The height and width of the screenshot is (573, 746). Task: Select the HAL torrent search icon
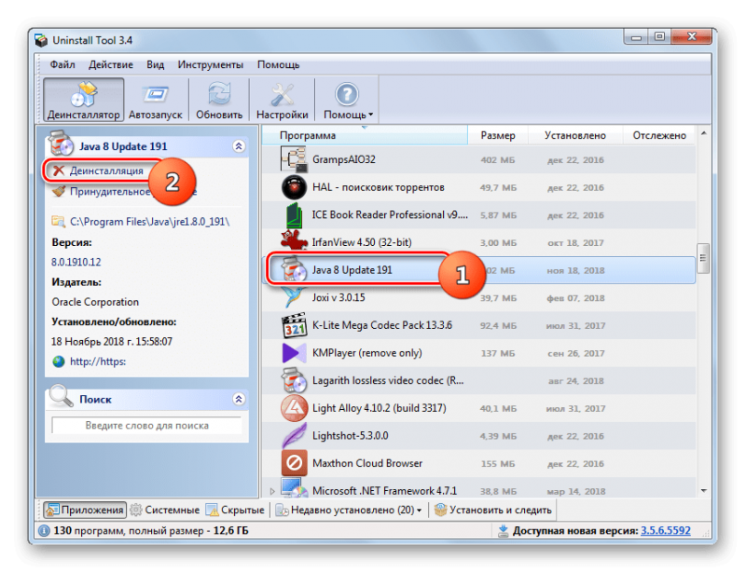click(294, 187)
